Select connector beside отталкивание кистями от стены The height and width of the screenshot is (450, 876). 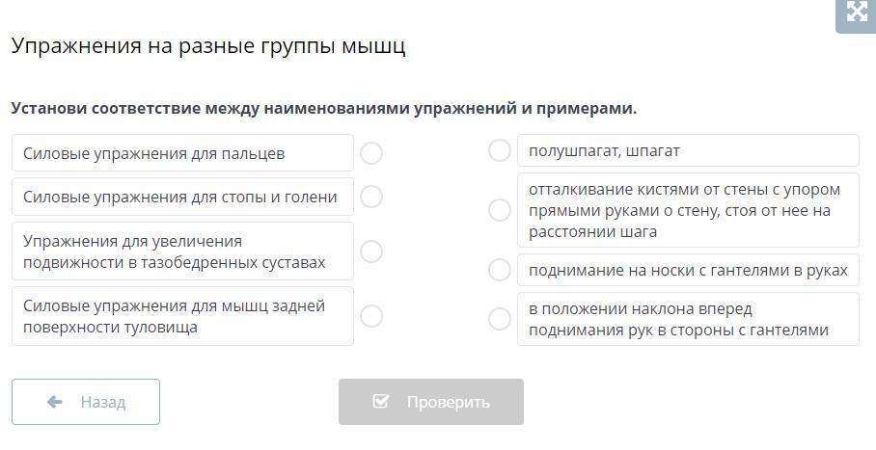(500, 210)
